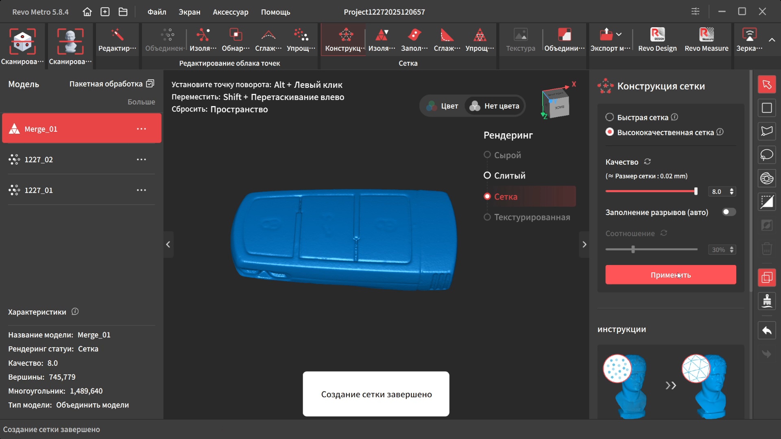Select the quick mesh option

pos(609,117)
